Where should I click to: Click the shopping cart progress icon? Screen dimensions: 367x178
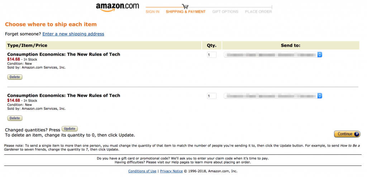coord(185,6)
